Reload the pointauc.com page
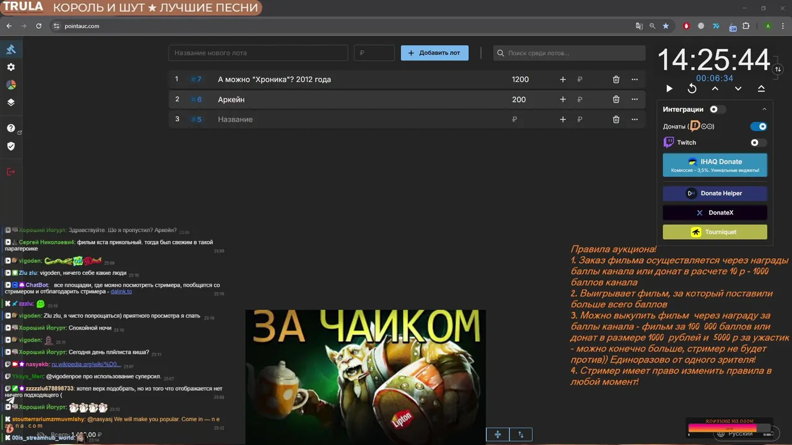This screenshot has width=792, height=445. coord(38,26)
